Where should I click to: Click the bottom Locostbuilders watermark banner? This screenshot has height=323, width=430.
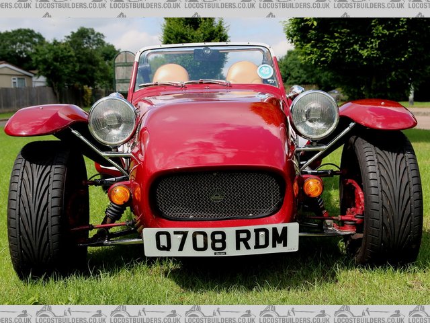pyautogui.click(x=215, y=314)
